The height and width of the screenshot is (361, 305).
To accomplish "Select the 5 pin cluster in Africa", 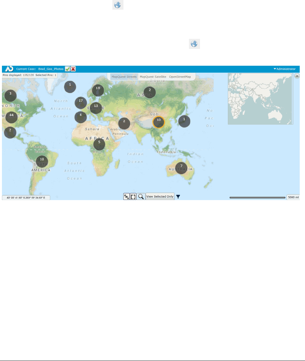I will click(99, 144).
